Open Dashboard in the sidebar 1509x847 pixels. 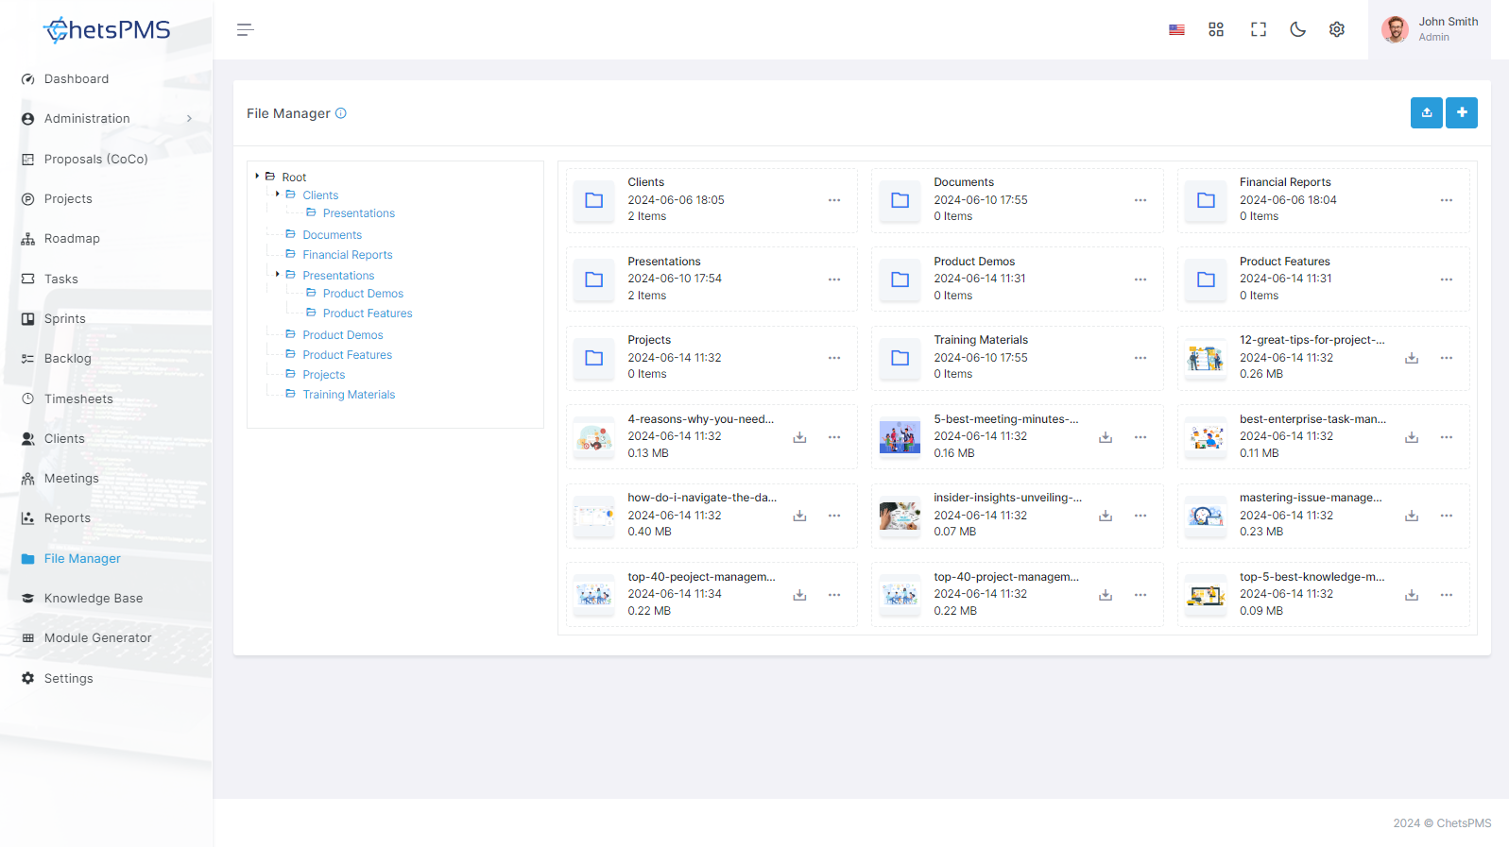coord(77,79)
